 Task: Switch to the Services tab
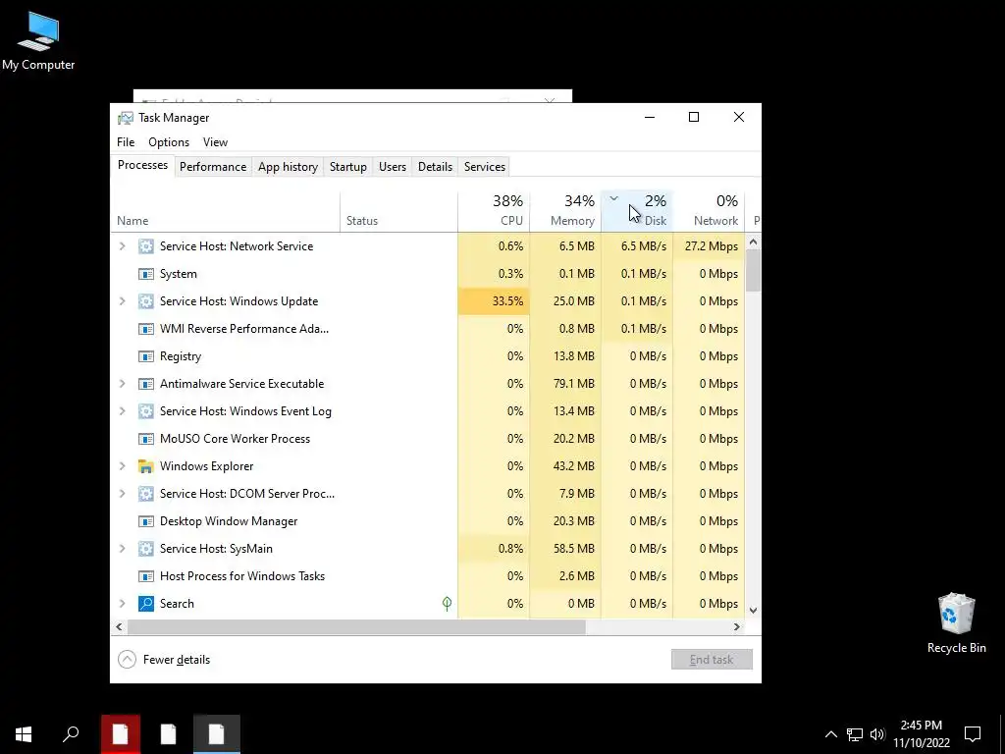(485, 167)
